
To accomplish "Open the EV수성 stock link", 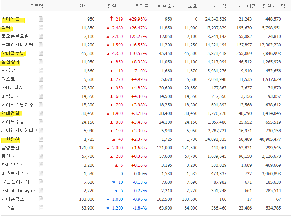I will [x=9, y=71].
